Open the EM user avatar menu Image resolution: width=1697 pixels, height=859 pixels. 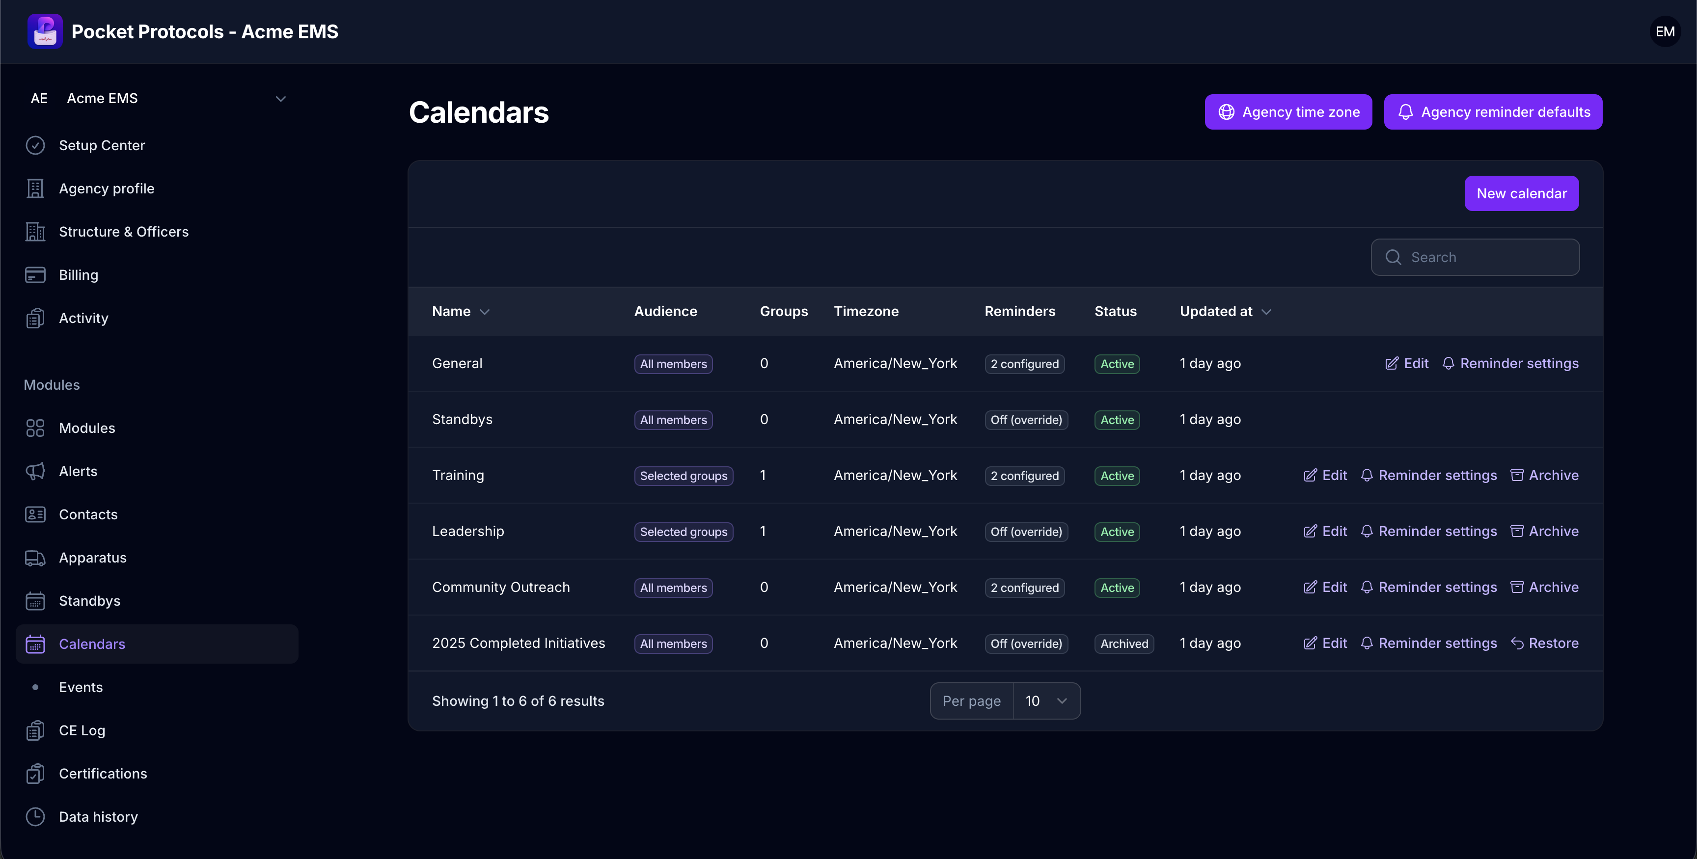(x=1665, y=31)
